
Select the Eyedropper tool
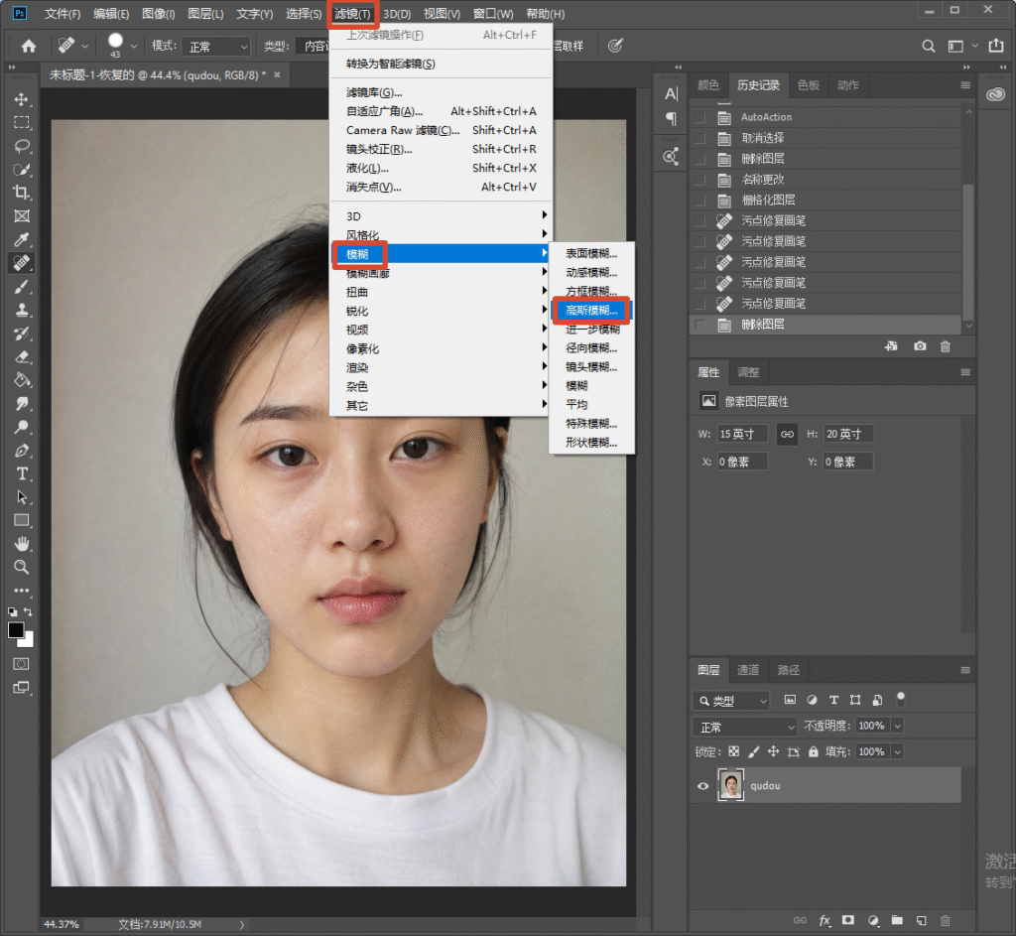(x=22, y=240)
